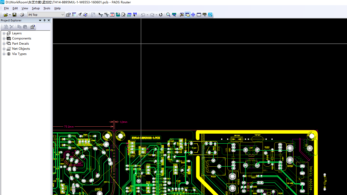Show the Selection Filter toolbar
This screenshot has width=347, height=195.
point(101,15)
